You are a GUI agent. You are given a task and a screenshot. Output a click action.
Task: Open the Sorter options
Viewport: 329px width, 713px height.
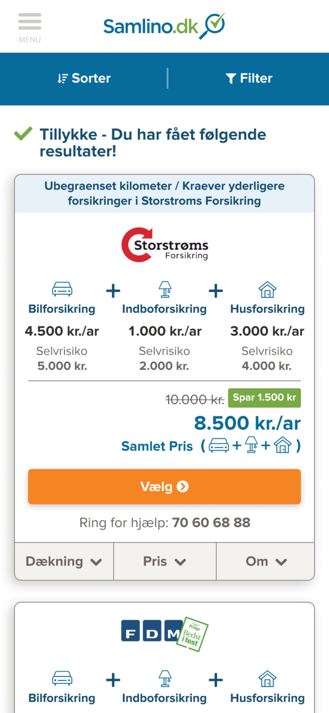(x=84, y=79)
